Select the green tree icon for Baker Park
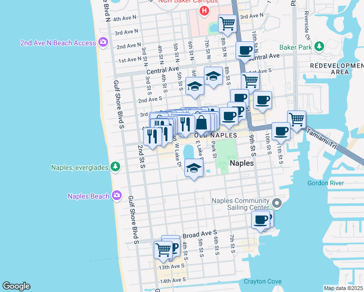The width and height of the screenshot is (364, 292). [319, 46]
